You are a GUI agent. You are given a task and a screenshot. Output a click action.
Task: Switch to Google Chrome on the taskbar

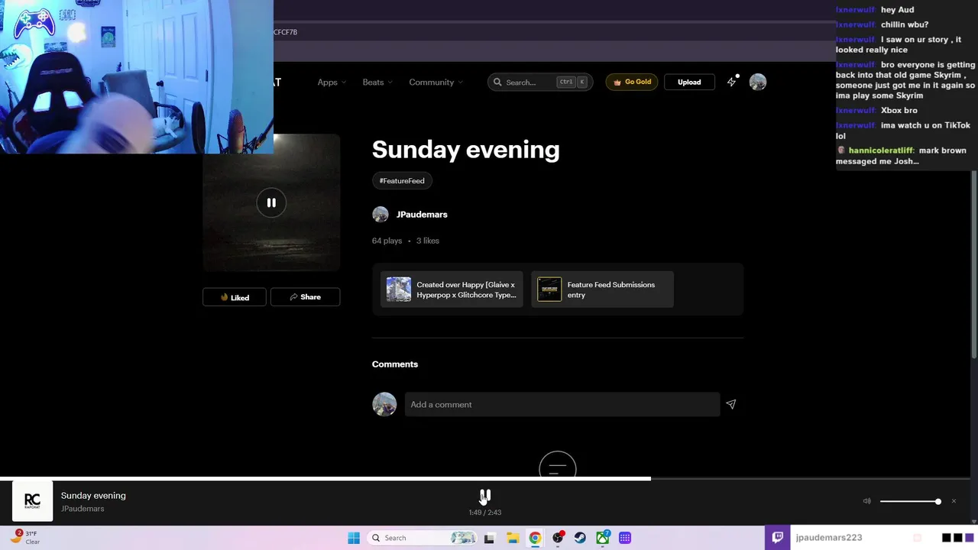click(535, 538)
